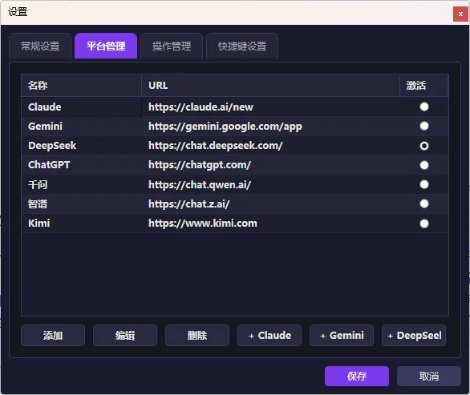The image size is (470, 395).
Task: Click the https://www.kimi.com URL cell
Action: tap(270, 224)
